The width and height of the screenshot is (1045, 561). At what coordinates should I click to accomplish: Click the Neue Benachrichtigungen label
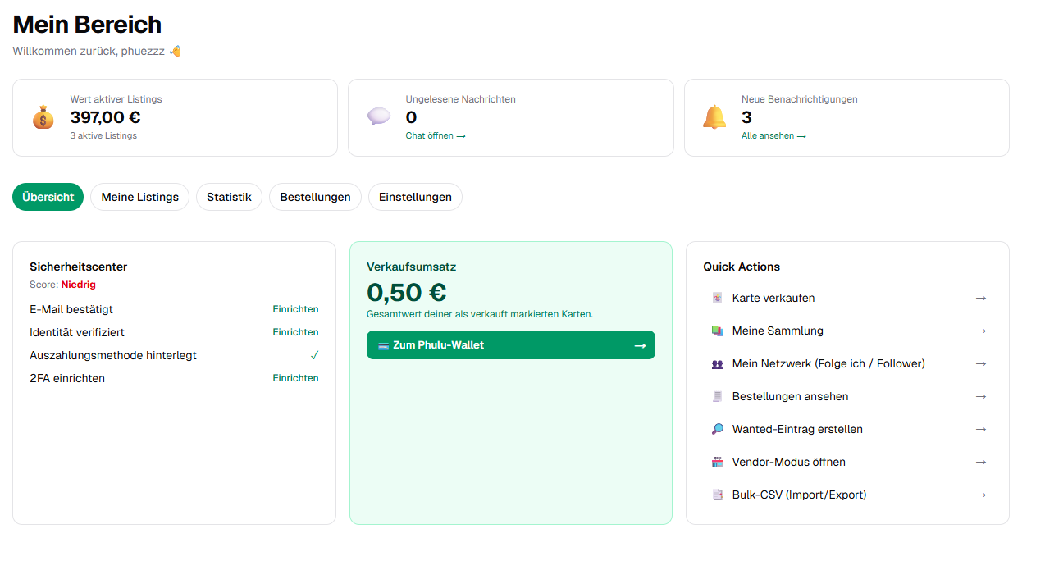click(800, 99)
